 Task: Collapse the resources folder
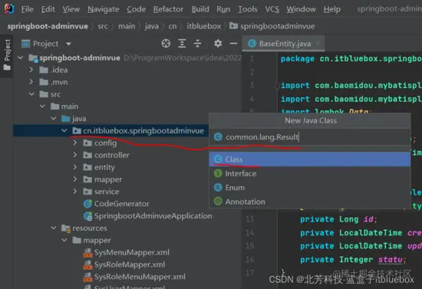coord(54,228)
